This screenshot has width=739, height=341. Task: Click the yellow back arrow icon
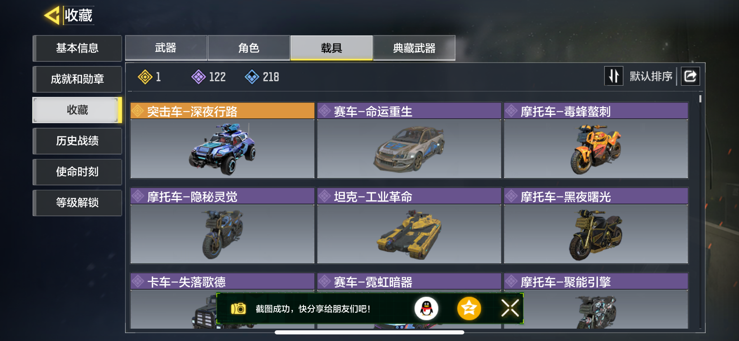point(52,16)
